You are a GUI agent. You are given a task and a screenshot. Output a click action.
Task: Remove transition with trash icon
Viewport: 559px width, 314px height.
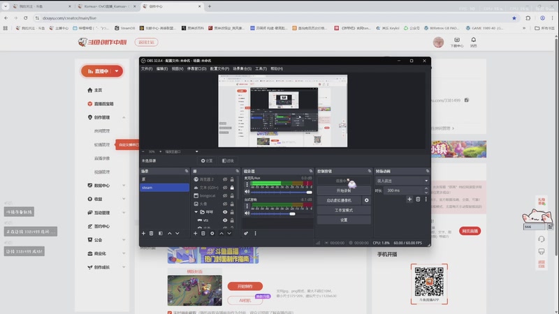click(x=418, y=199)
